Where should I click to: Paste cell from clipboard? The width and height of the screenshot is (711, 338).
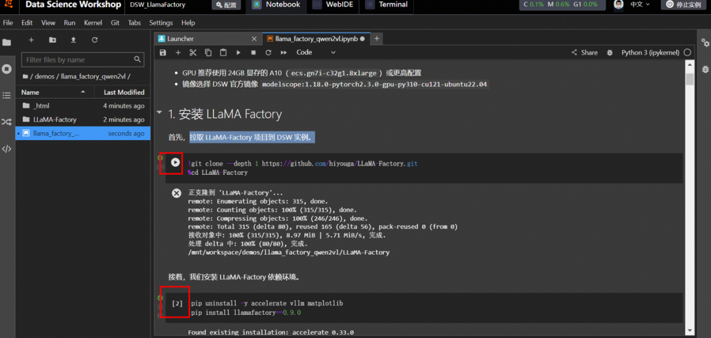[223, 53]
